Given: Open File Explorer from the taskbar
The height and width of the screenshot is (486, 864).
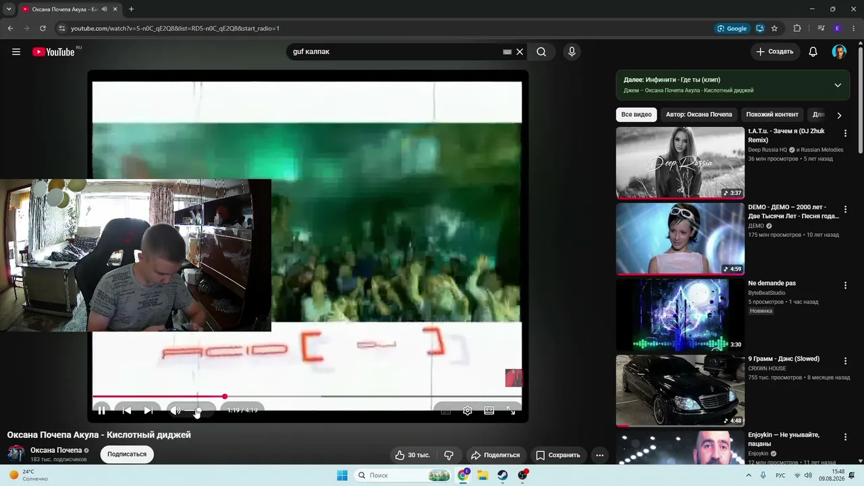Looking at the screenshot, I should pyautogui.click(x=483, y=475).
